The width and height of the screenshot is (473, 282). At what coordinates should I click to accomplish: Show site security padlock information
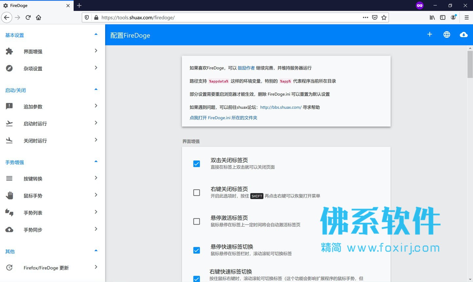tap(96, 17)
